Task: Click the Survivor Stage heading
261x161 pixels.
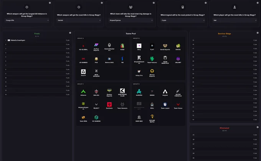Action: click(x=225, y=34)
